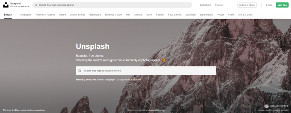Click the gift emoji icon
The image size is (291, 113).
pyautogui.click(x=163, y=60)
